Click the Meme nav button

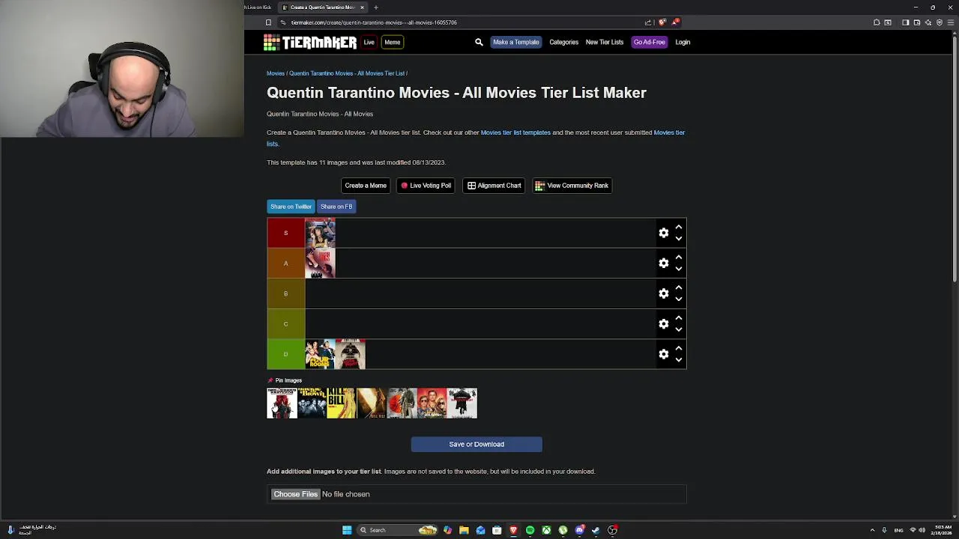coord(392,43)
